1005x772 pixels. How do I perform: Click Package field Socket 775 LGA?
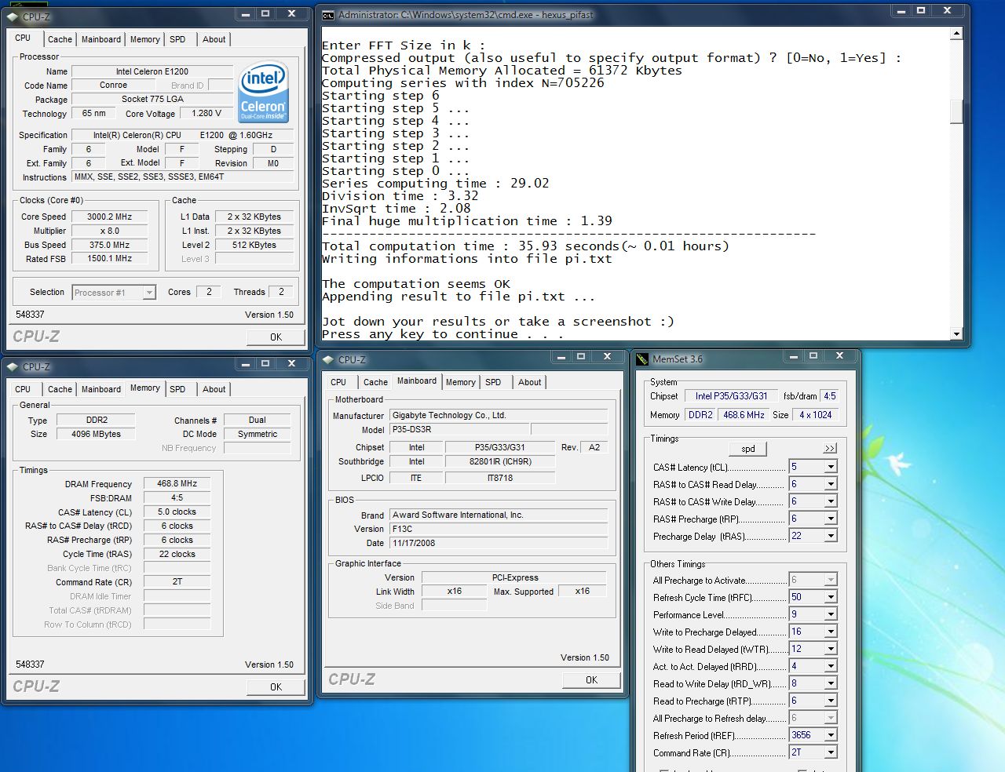152,99
